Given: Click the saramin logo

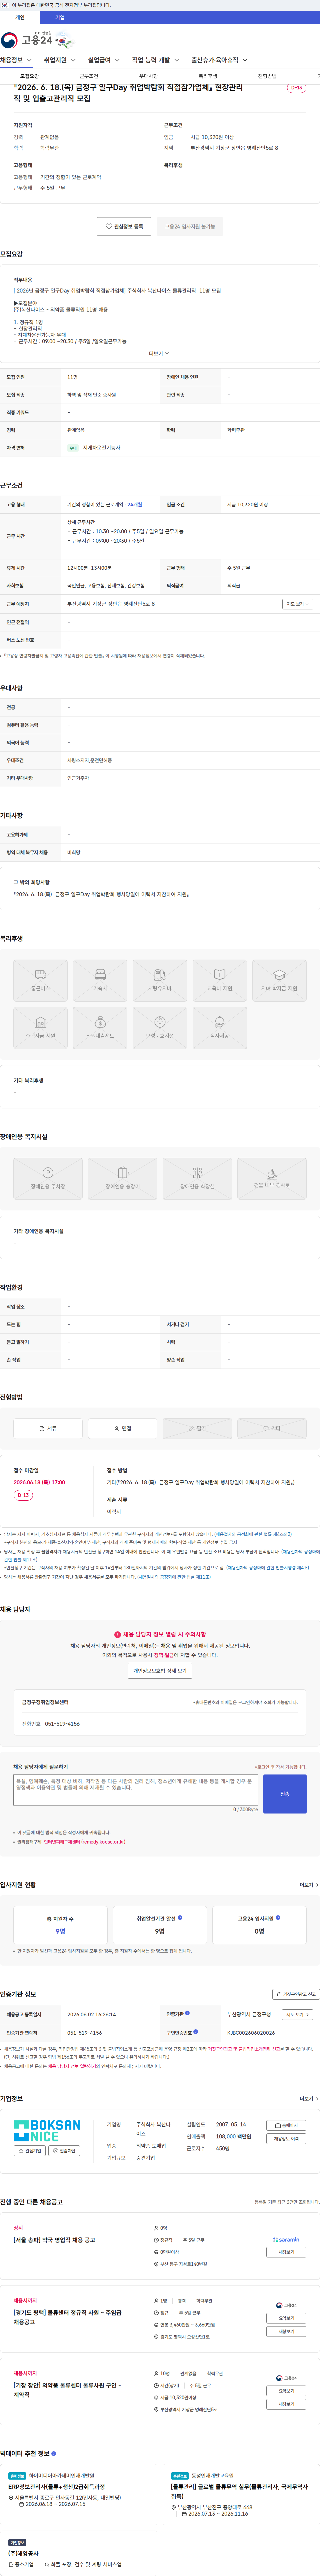Looking at the screenshot, I should click(x=286, y=2240).
